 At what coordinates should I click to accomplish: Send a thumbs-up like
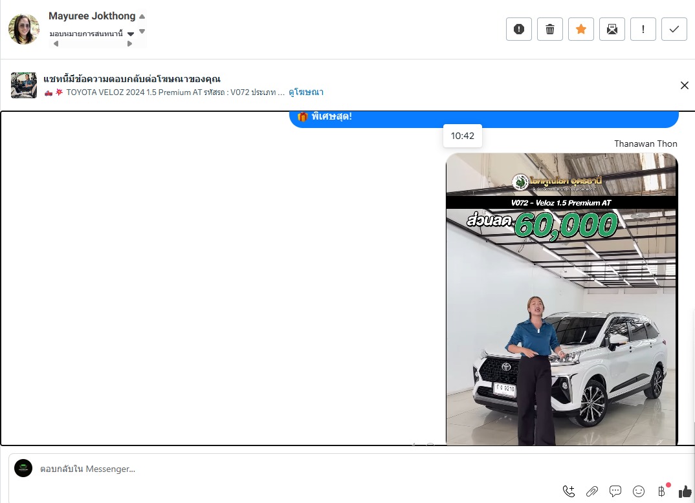tap(685, 491)
